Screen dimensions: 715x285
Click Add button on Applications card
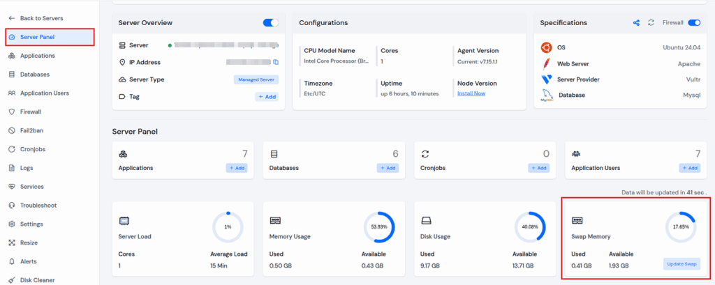pos(235,168)
